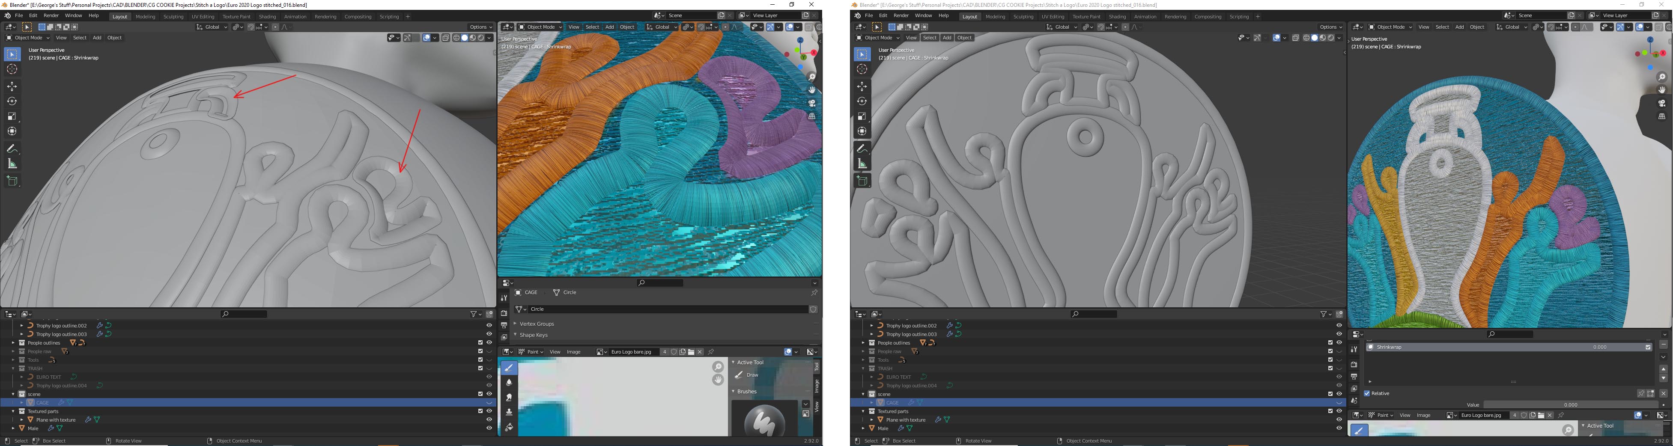Click the Draw brush tool in left window's image editor
The image size is (1673, 446).
point(509,368)
